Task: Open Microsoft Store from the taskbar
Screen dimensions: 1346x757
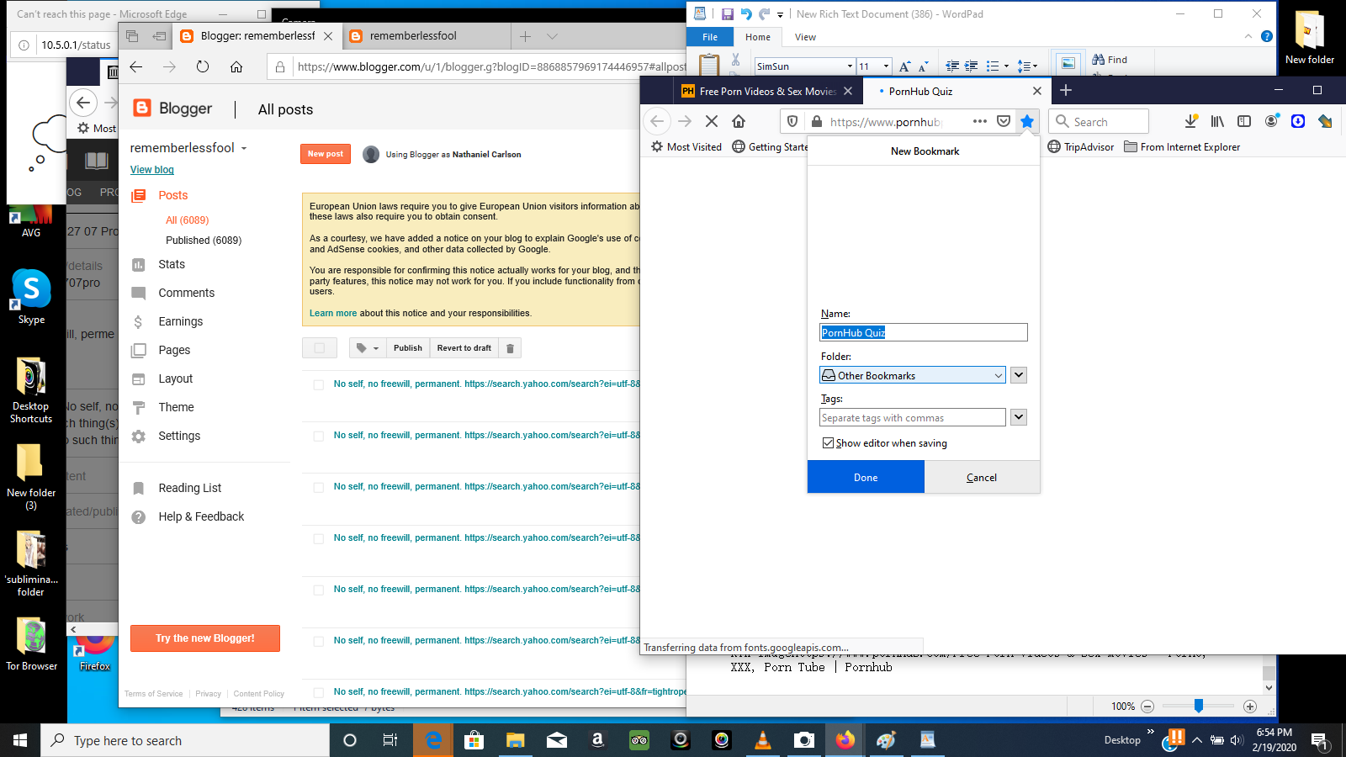Action: coord(474,740)
